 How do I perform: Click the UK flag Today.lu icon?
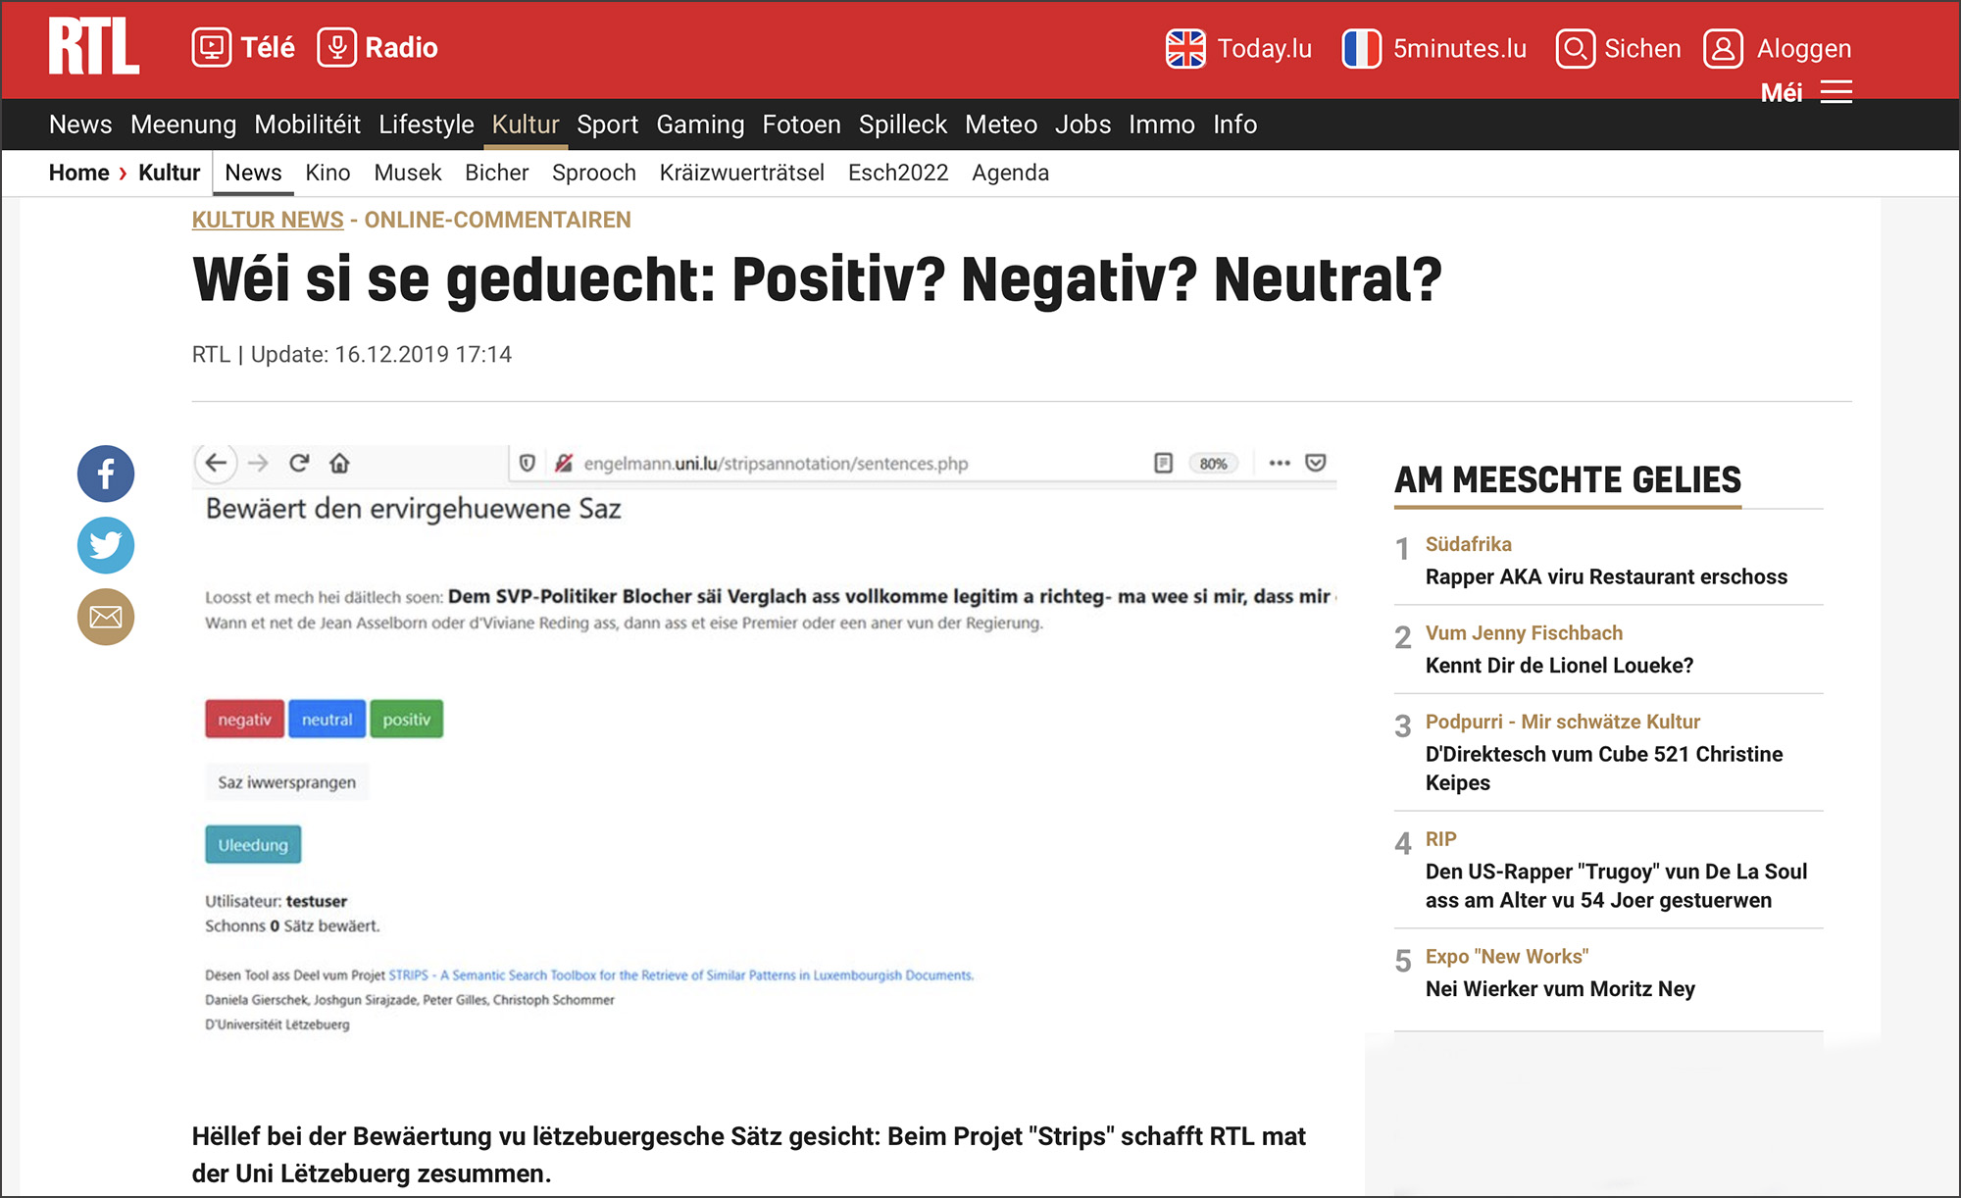click(x=1185, y=48)
